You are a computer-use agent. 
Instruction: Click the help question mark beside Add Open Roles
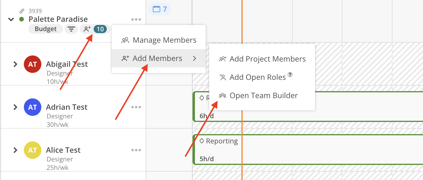pyautogui.click(x=290, y=75)
